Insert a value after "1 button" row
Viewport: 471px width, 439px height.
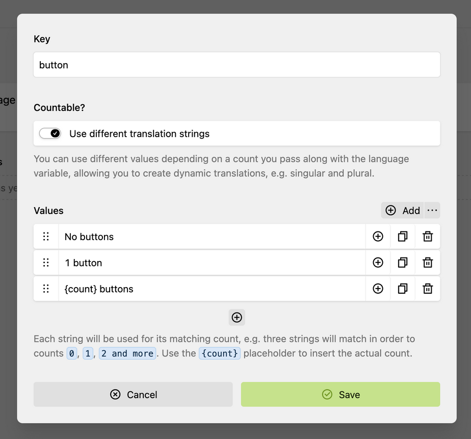(x=378, y=263)
